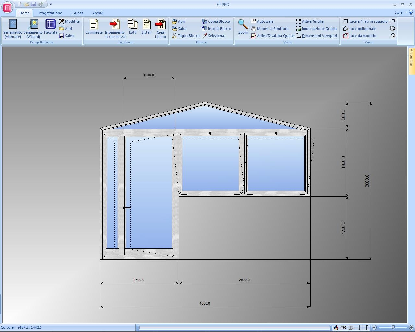Expand the Style dropdown menu
Viewport: 415px width, 332px height.
(400, 12)
